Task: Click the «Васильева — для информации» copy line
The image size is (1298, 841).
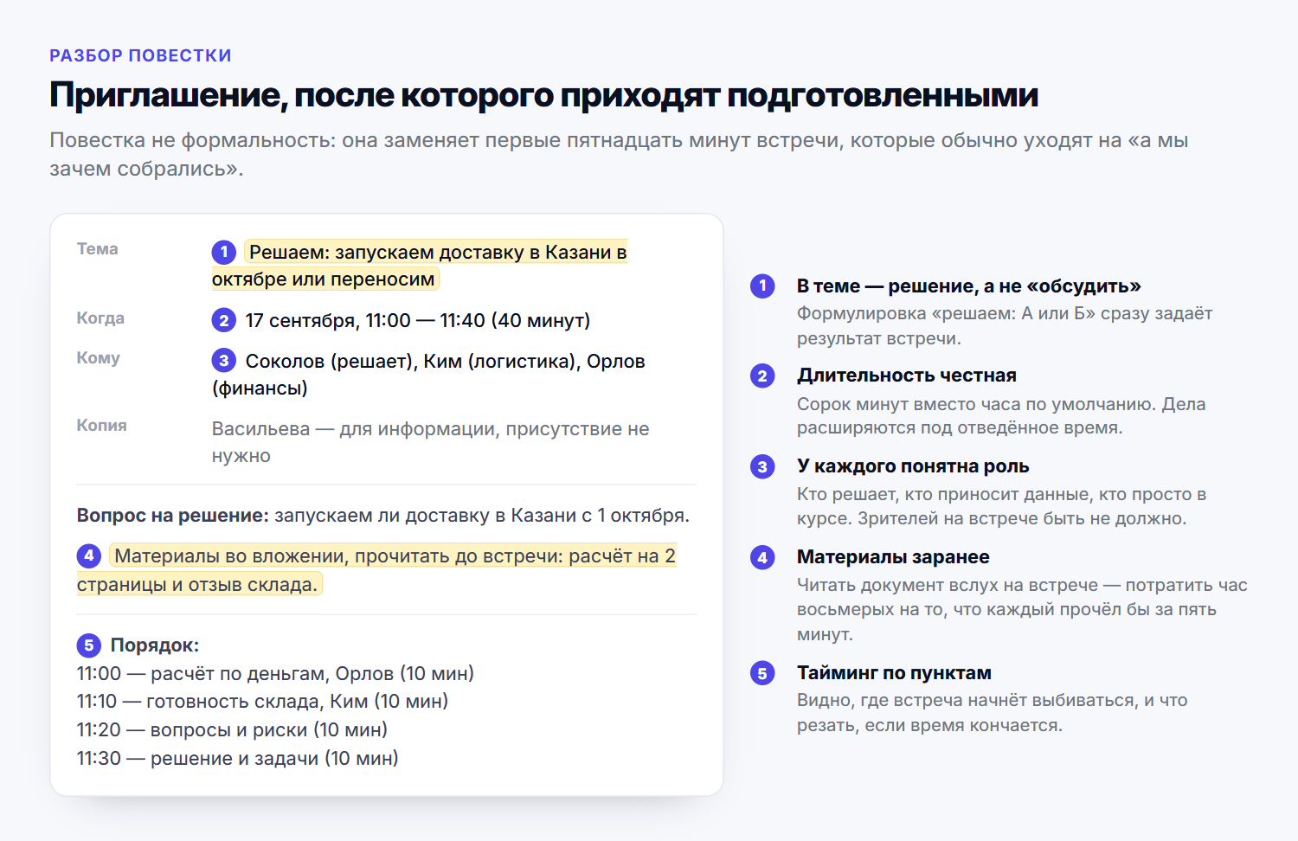Action: point(431,442)
